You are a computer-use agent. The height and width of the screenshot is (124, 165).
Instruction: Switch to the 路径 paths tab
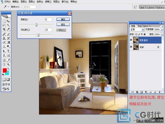[146, 26]
